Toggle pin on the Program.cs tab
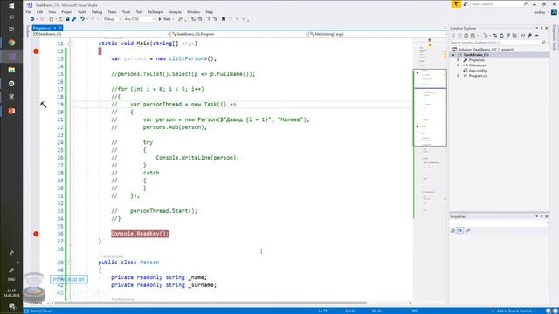Screen dimensions: 559x314 54,28
